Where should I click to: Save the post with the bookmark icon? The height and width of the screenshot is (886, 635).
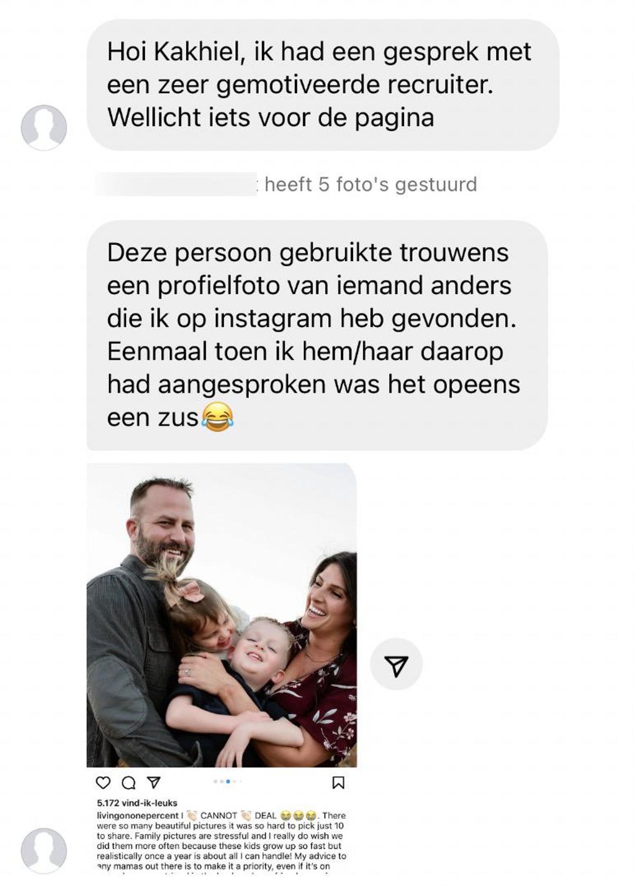[339, 782]
